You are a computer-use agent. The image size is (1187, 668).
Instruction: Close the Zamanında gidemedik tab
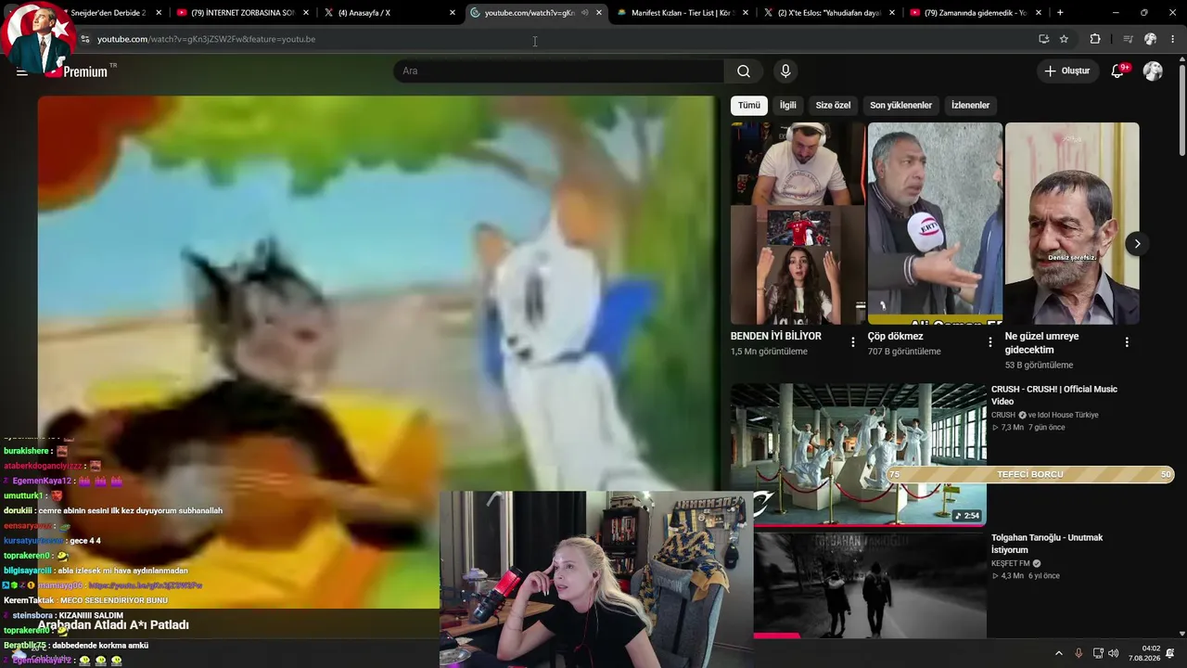[1038, 13]
